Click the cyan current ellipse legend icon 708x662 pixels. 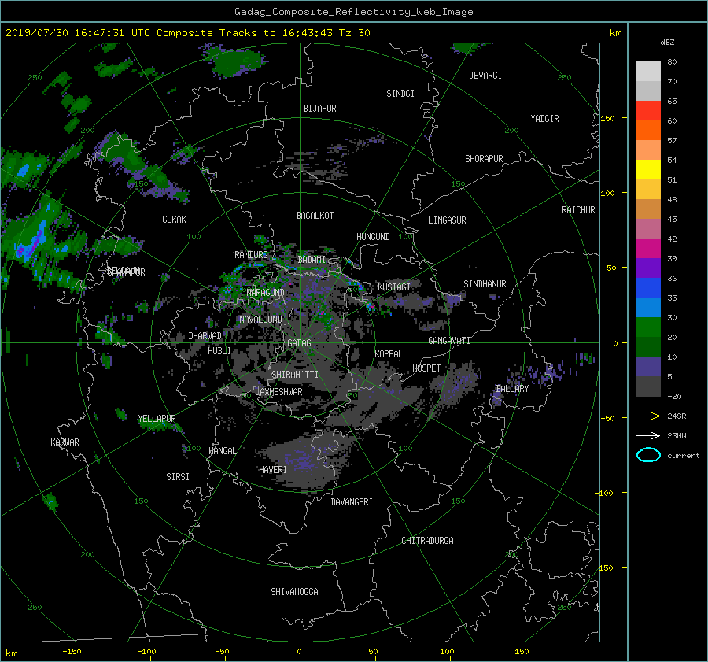click(648, 455)
